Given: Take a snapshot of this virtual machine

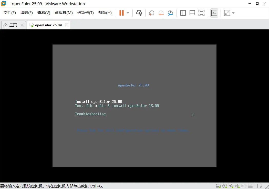Looking at the screenshot, I should (151, 13).
